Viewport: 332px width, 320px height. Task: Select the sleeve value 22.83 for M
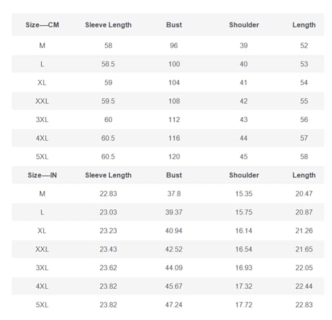108,194
